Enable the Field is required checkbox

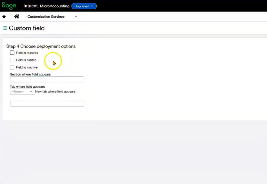[12, 53]
